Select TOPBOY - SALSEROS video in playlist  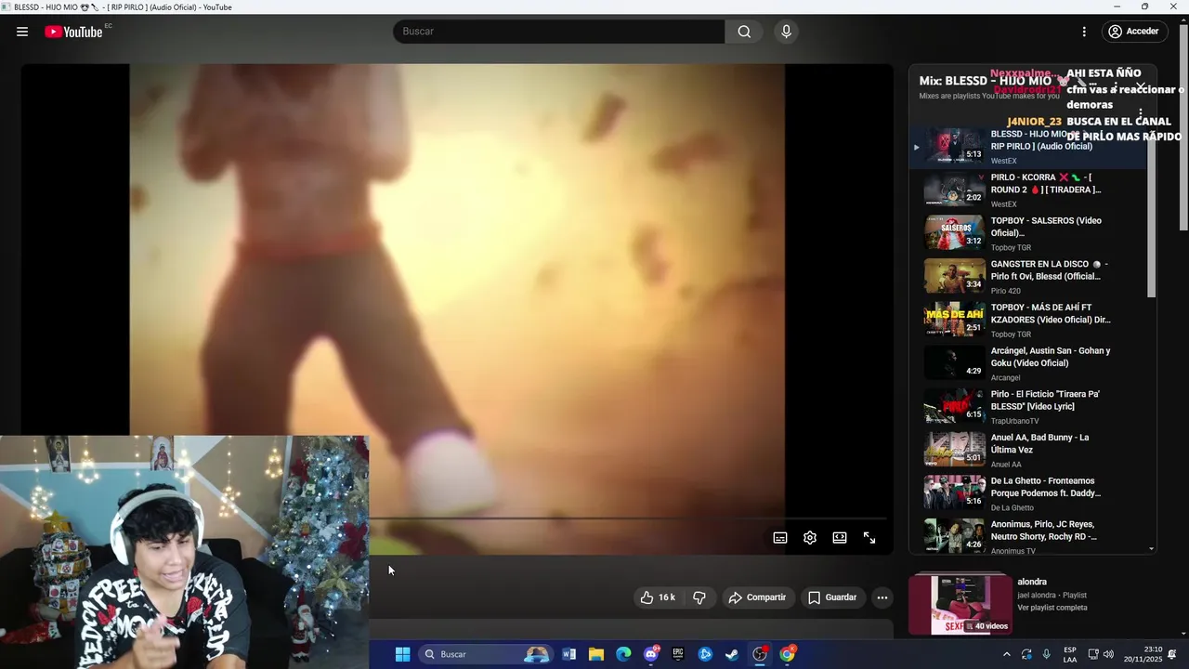coord(1026,233)
